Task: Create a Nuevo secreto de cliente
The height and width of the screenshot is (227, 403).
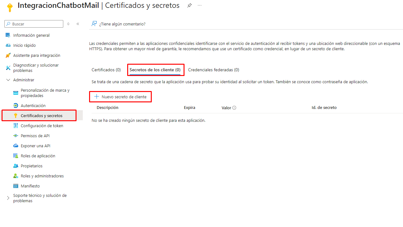Action: 121,97
